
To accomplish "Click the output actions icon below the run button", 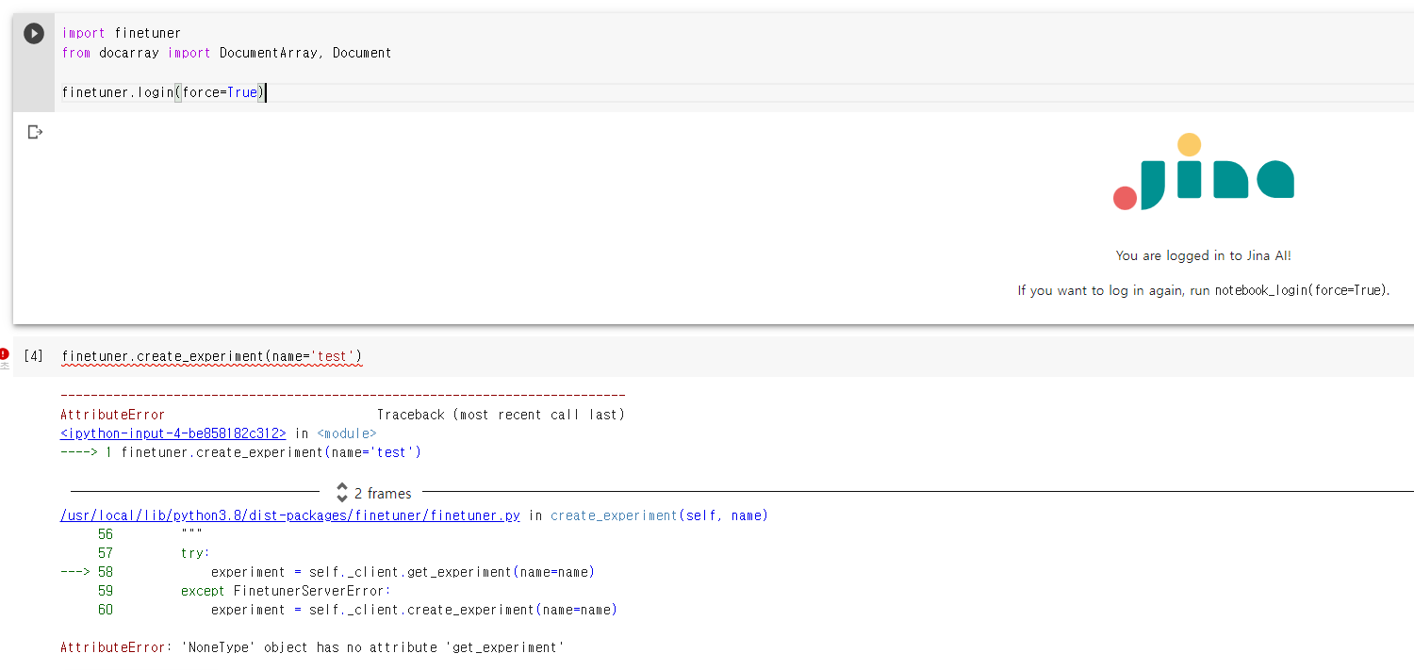I will (34, 132).
